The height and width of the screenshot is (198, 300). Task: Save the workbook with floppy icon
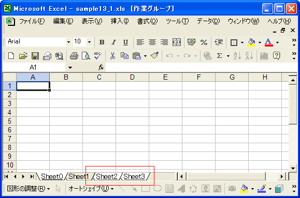(x=35, y=56)
